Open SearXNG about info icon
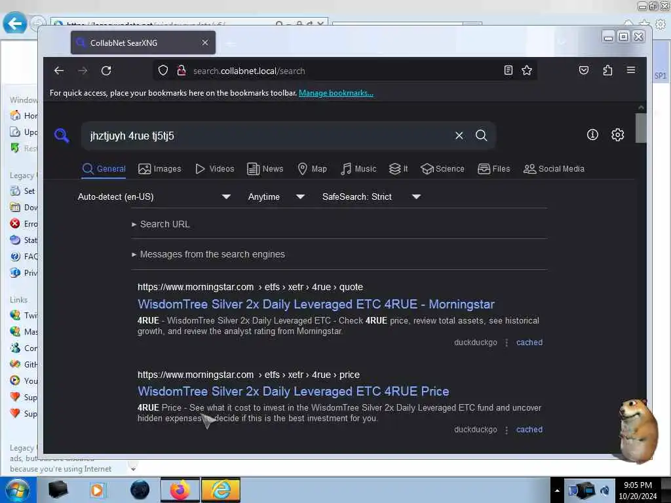 click(592, 135)
